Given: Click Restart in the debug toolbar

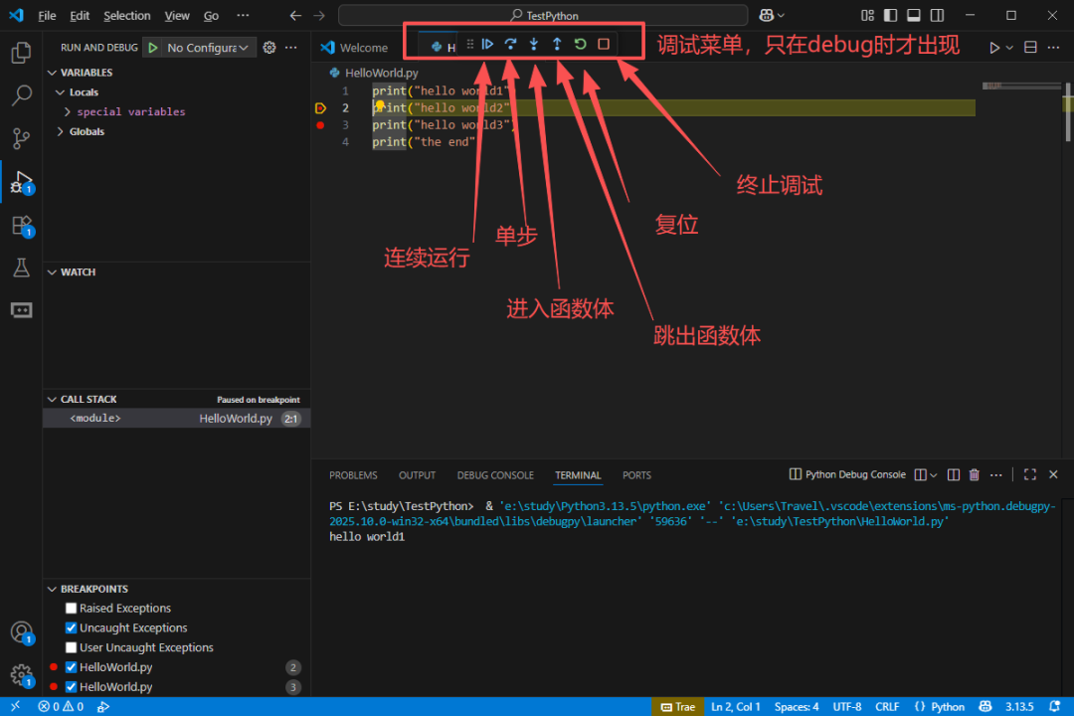Looking at the screenshot, I should pos(580,44).
